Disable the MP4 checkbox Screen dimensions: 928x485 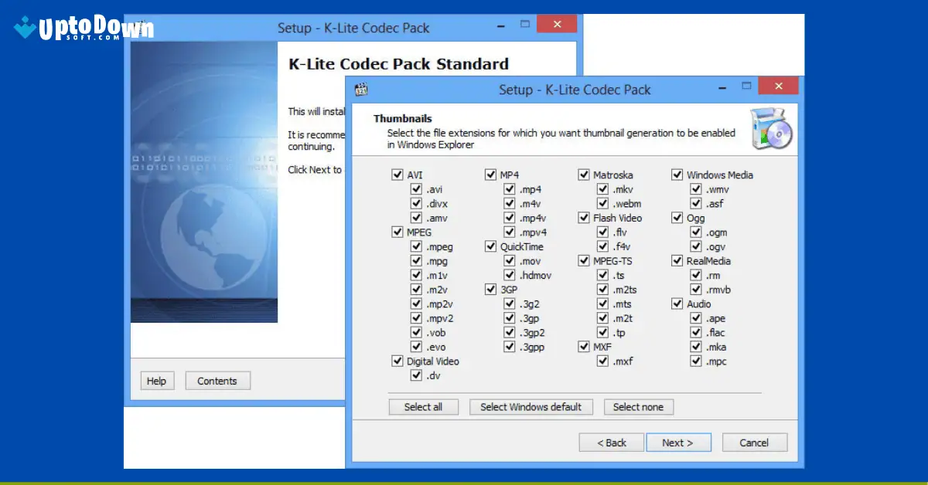[x=491, y=175]
